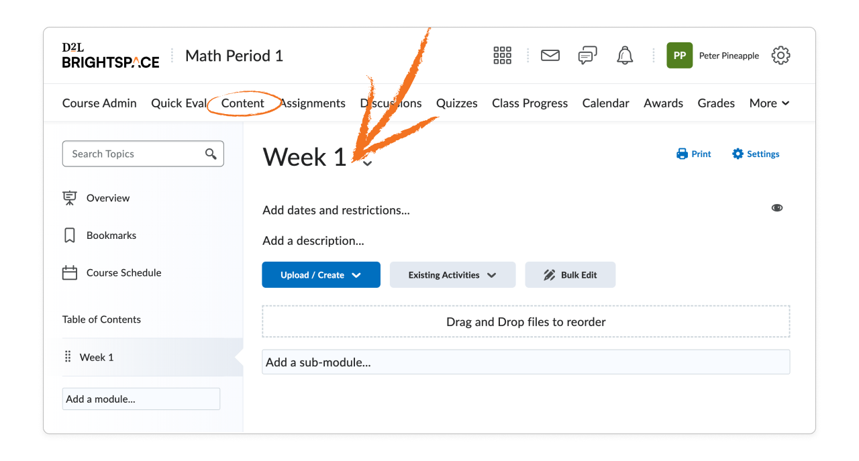Open the Existing Activities dropdown
Viewport: 859px width, 461px height.
click(452, 274)
